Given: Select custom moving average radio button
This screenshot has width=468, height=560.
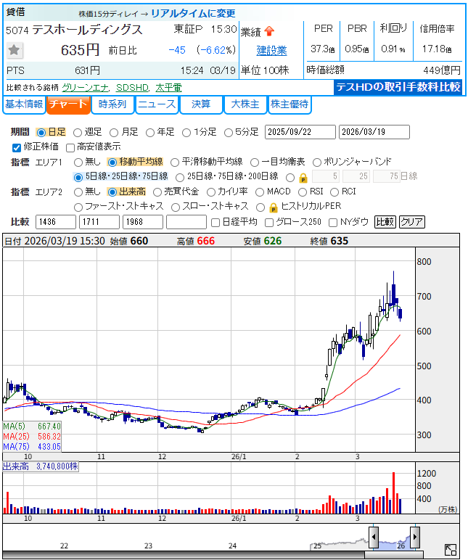Looking at the screenshot, I should (290, 177).
